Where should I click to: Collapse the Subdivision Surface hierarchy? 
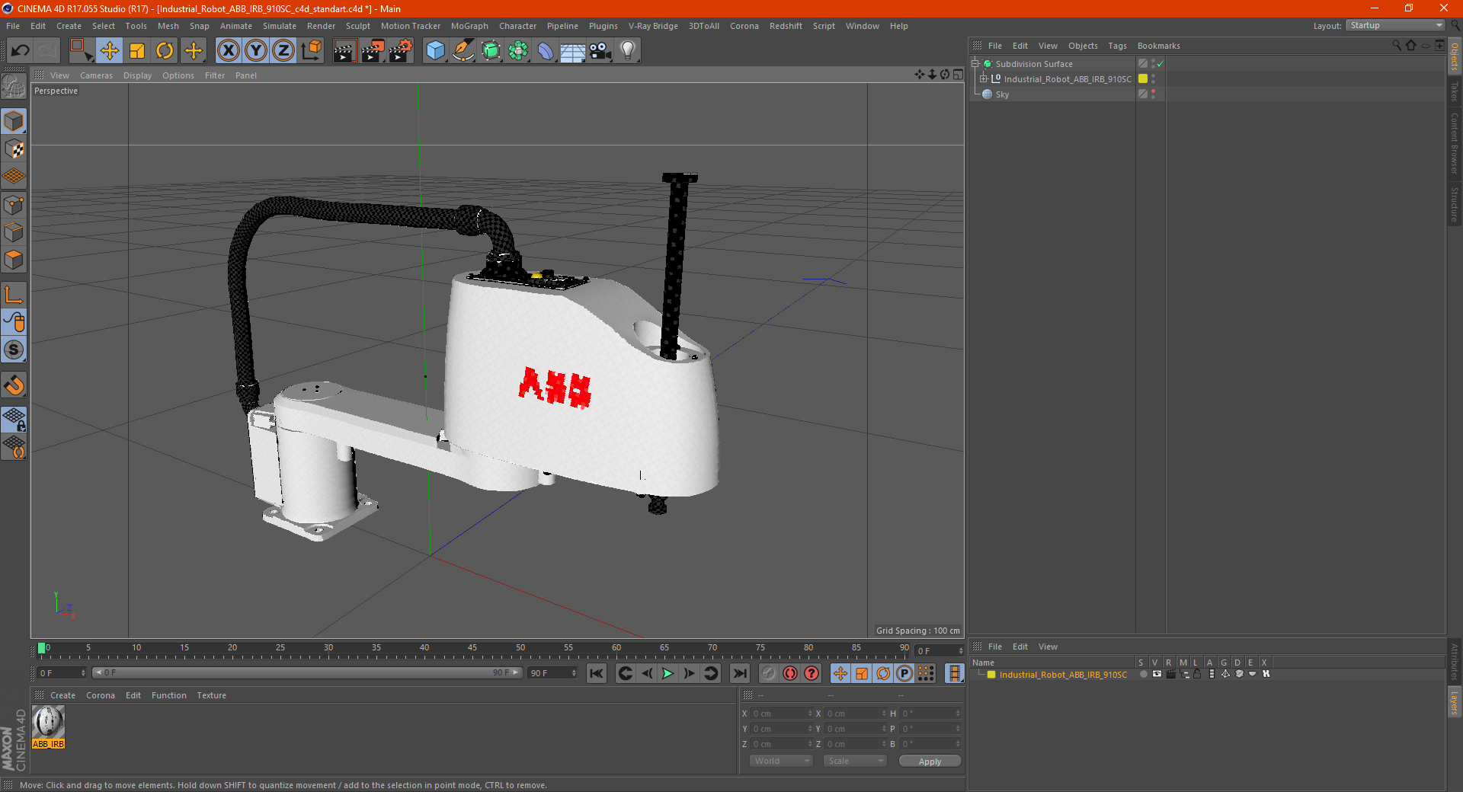click(975, 64)
